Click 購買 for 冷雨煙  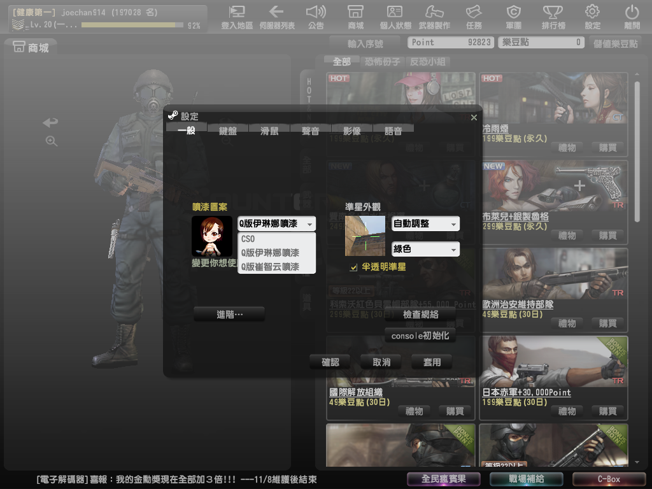click(607, 148)
